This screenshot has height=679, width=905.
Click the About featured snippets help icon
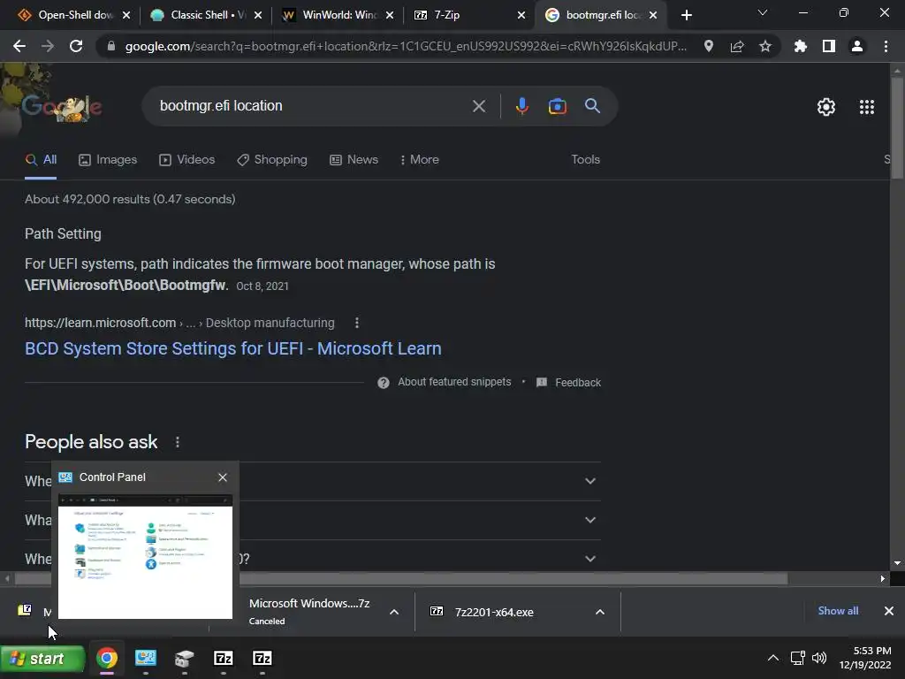[384, 383]
